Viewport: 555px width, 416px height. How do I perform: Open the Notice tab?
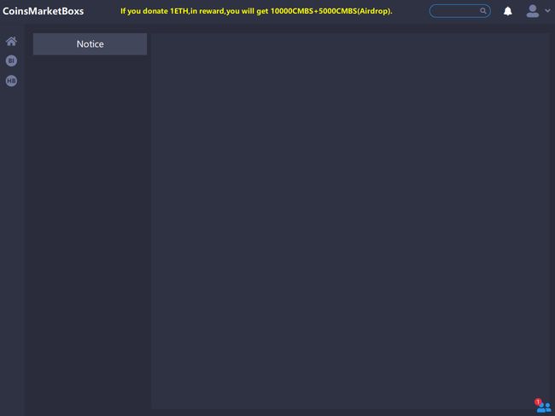[x=90, y=43]
